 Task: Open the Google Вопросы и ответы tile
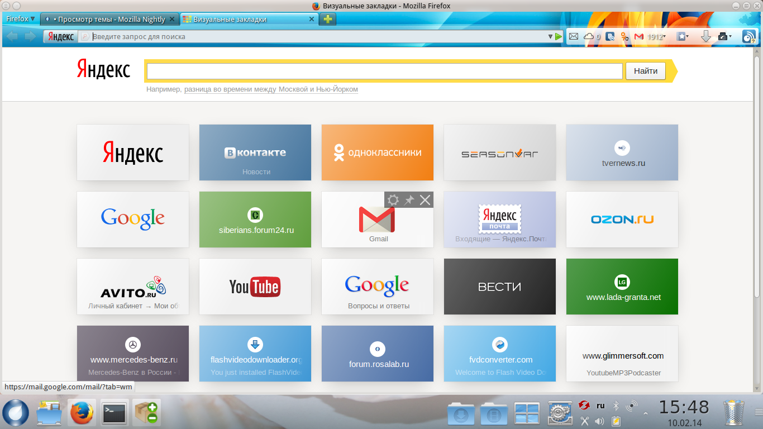[378, 287]
